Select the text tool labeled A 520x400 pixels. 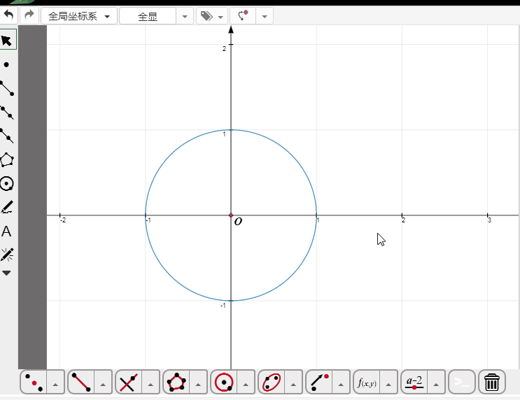pyautogui.click(x=6, y=231)
